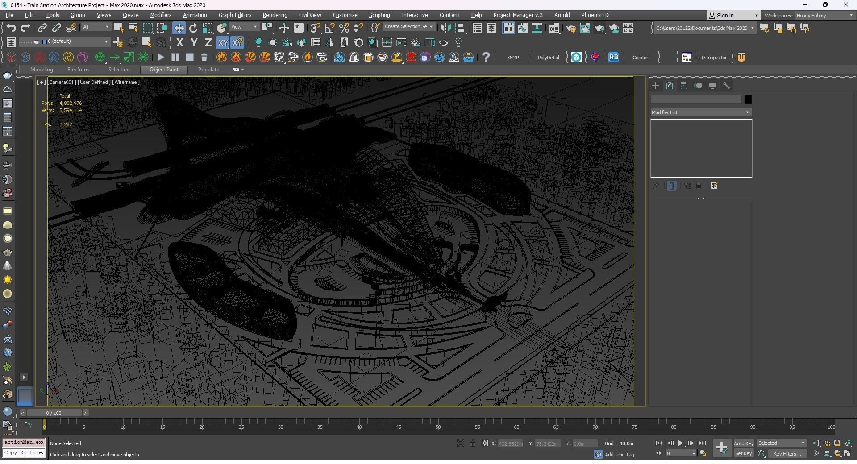857x464 pixels.
Task: Open the Modifiers menu
Action: pyautogui.click(x=161, y=15)
